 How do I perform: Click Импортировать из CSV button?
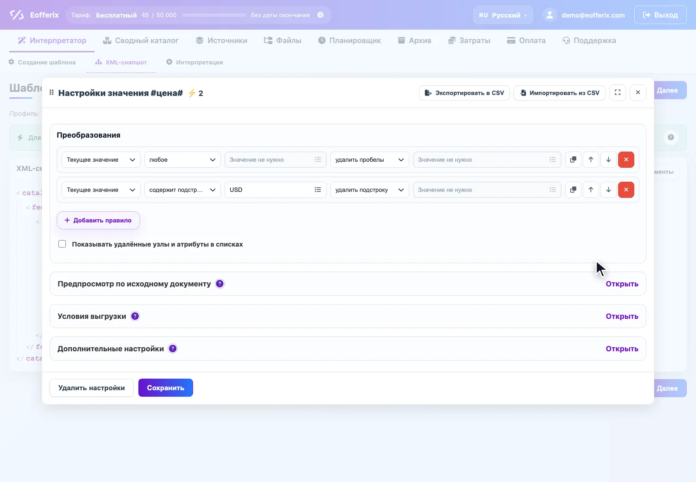pyautogui.click(x=560, y=93)
